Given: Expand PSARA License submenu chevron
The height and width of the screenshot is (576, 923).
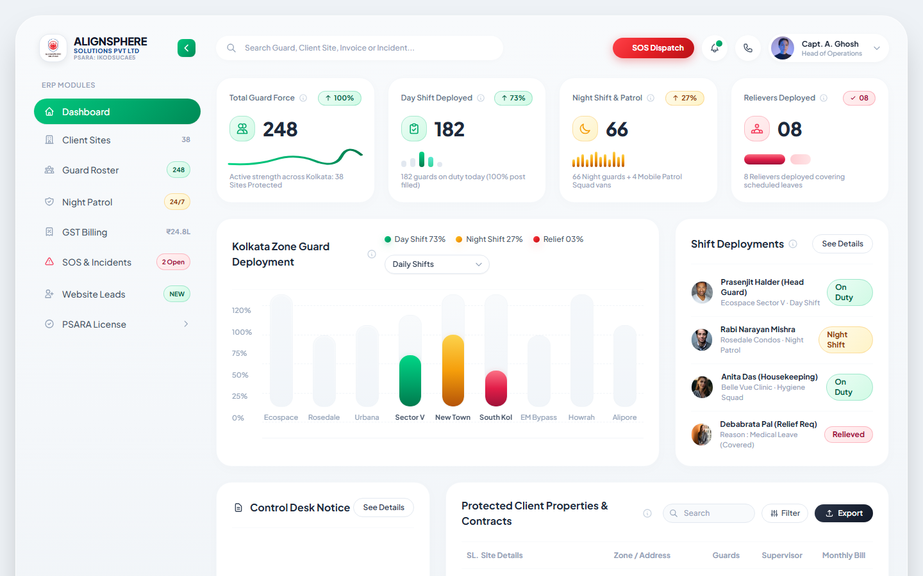Looking at the screenshot, I should (186, 324).
